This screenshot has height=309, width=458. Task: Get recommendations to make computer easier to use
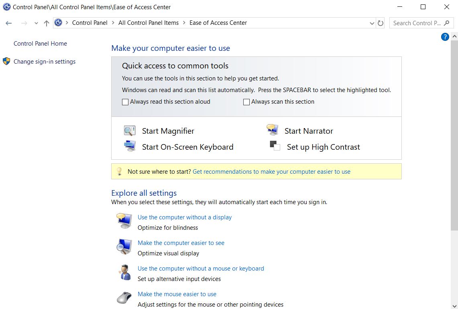(271, 172)
